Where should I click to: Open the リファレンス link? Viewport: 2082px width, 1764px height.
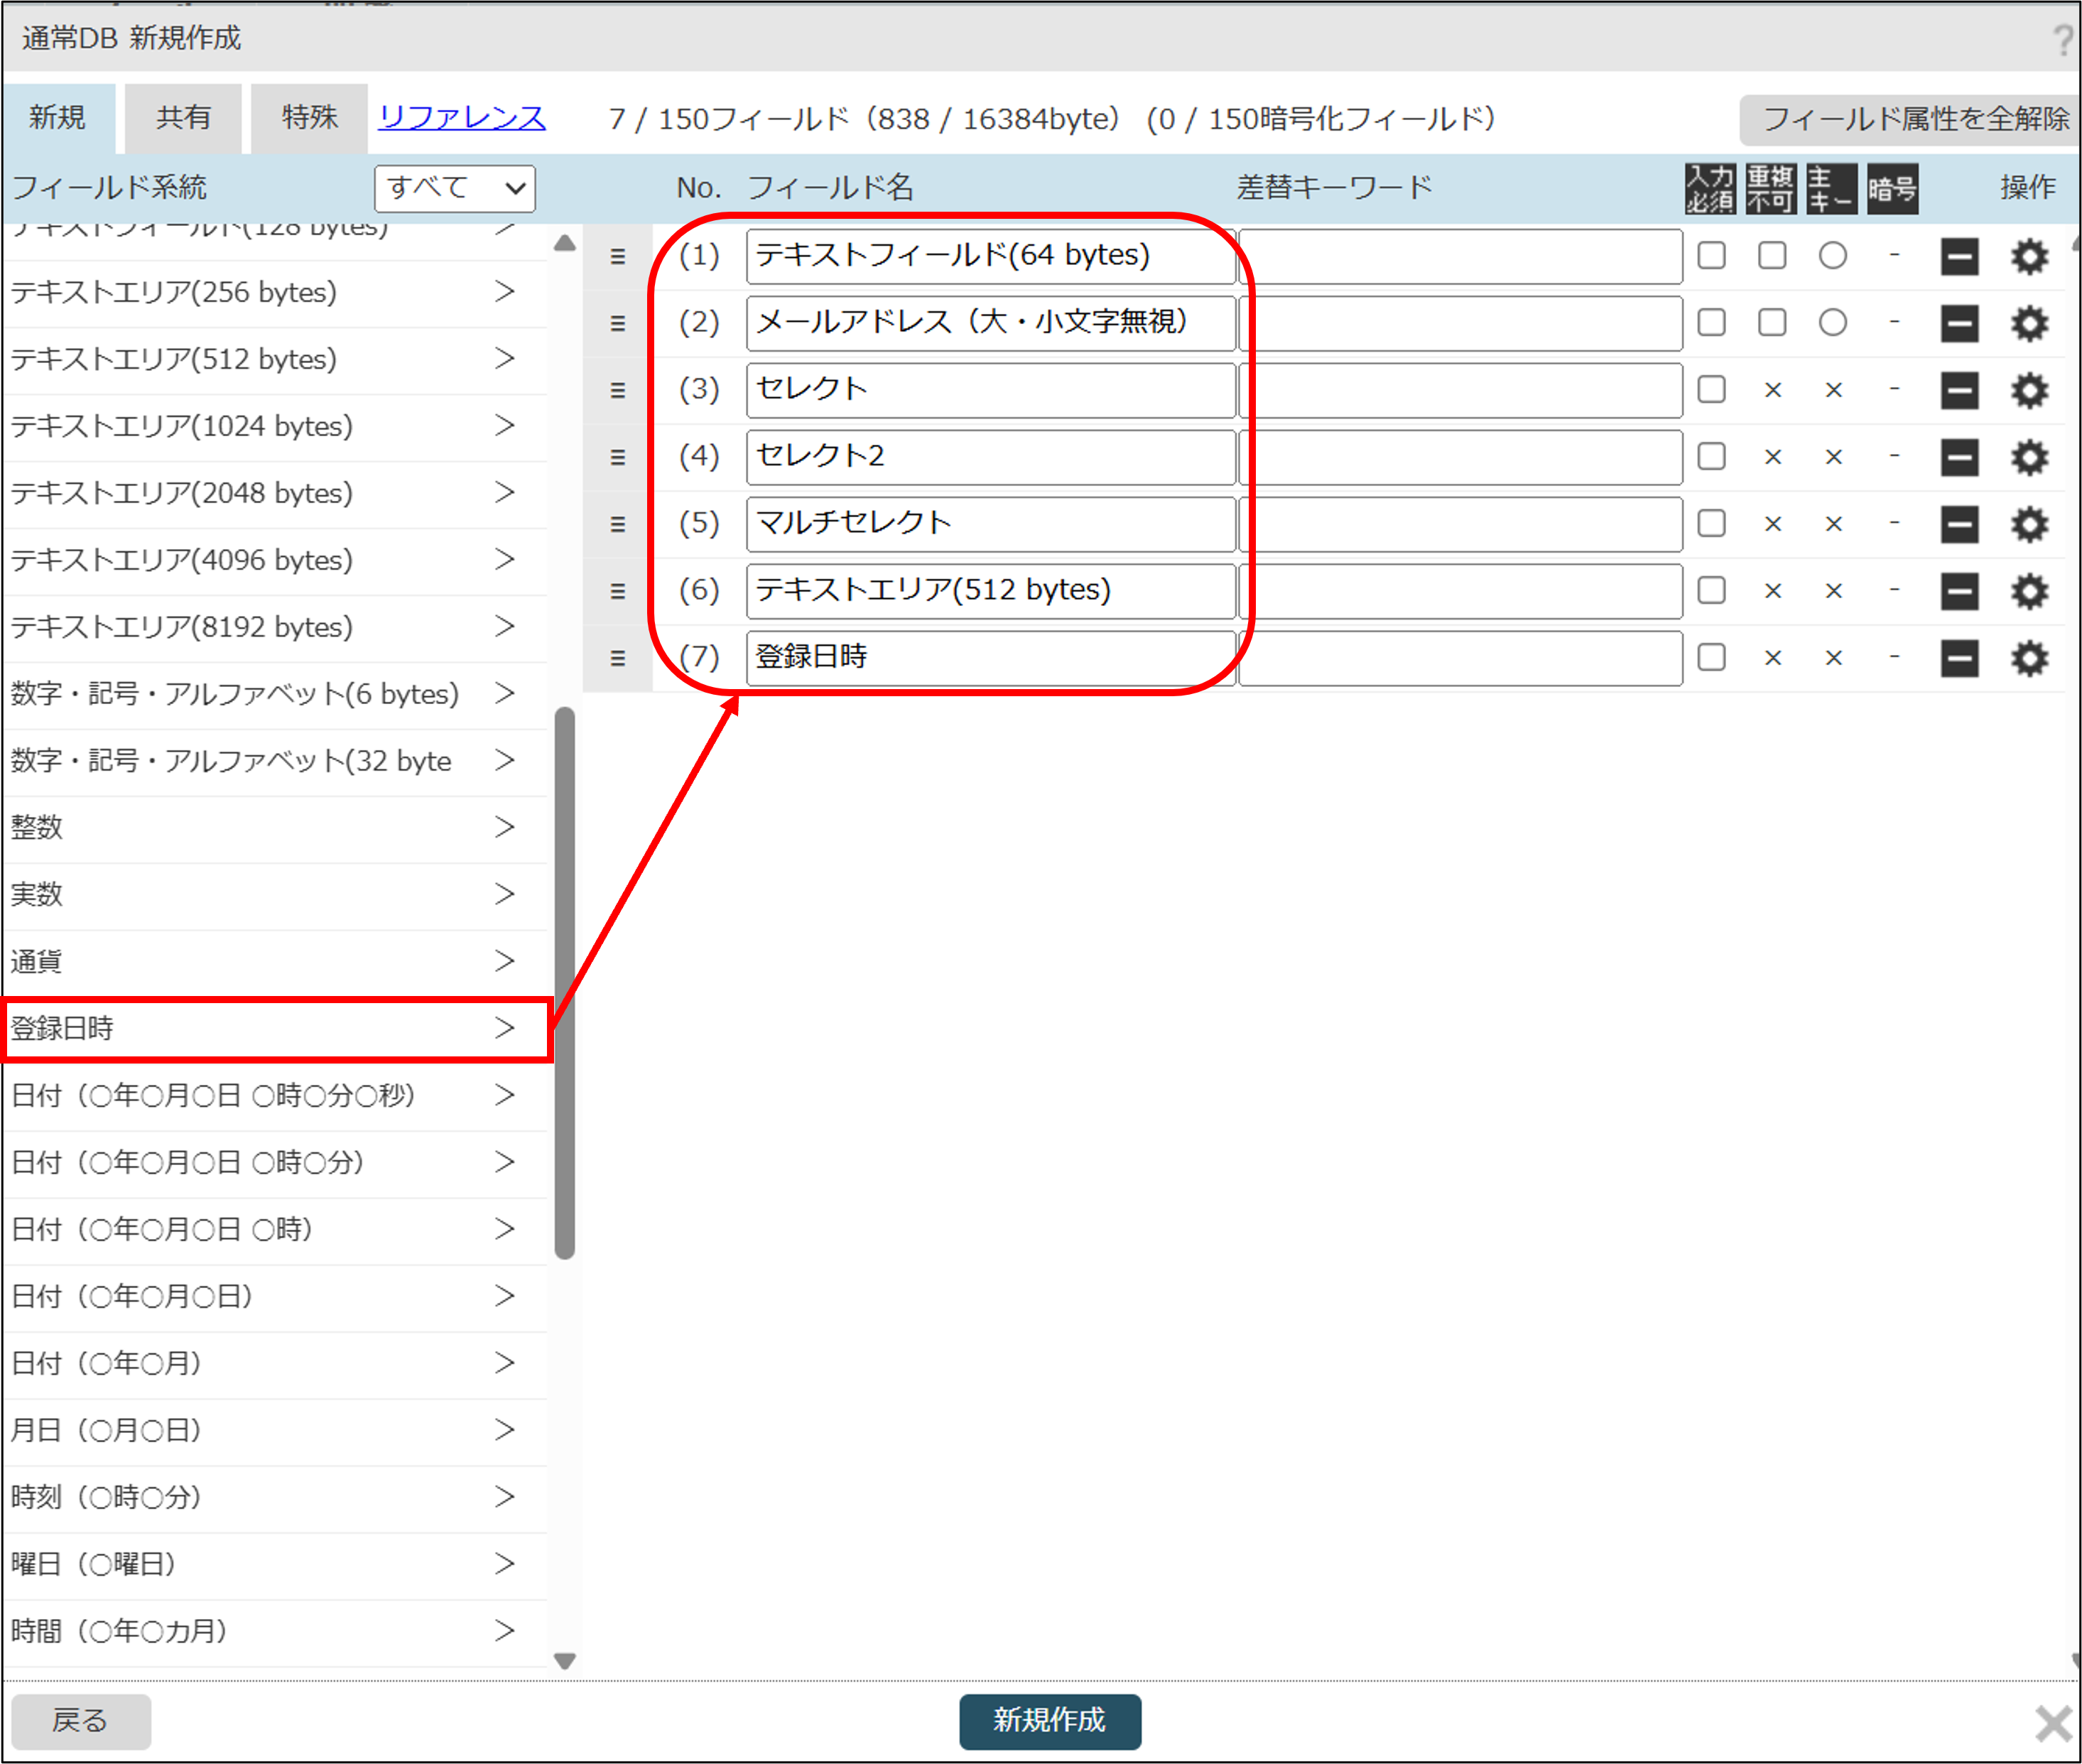[462, 118]
